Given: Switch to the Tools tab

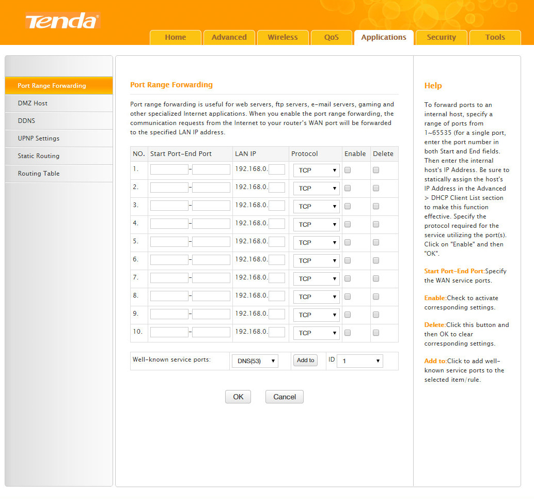Looking at the screenshot, I should pos(495,37).
